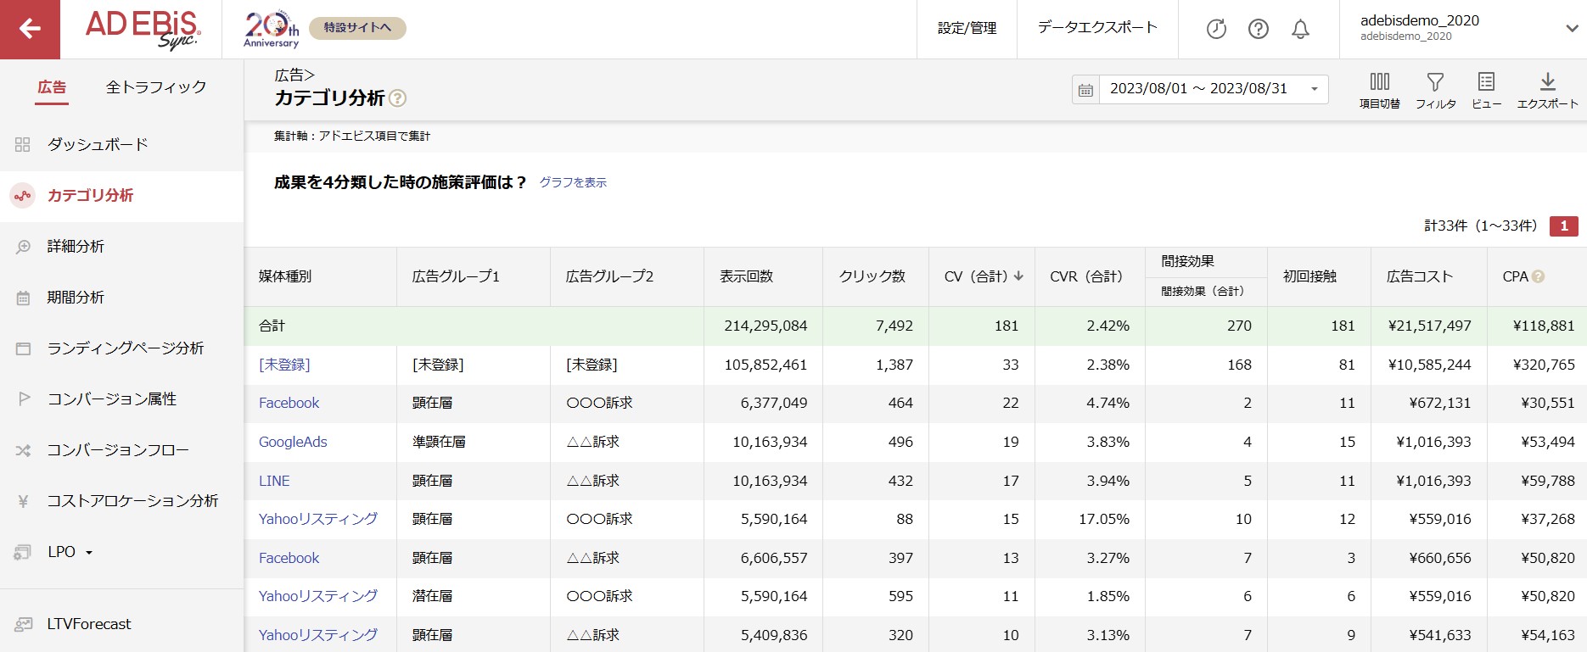Click the 計33件（1〜33件） count text
The image size is (1587, 652).
pyautogui.click(x=1480, y=226)
